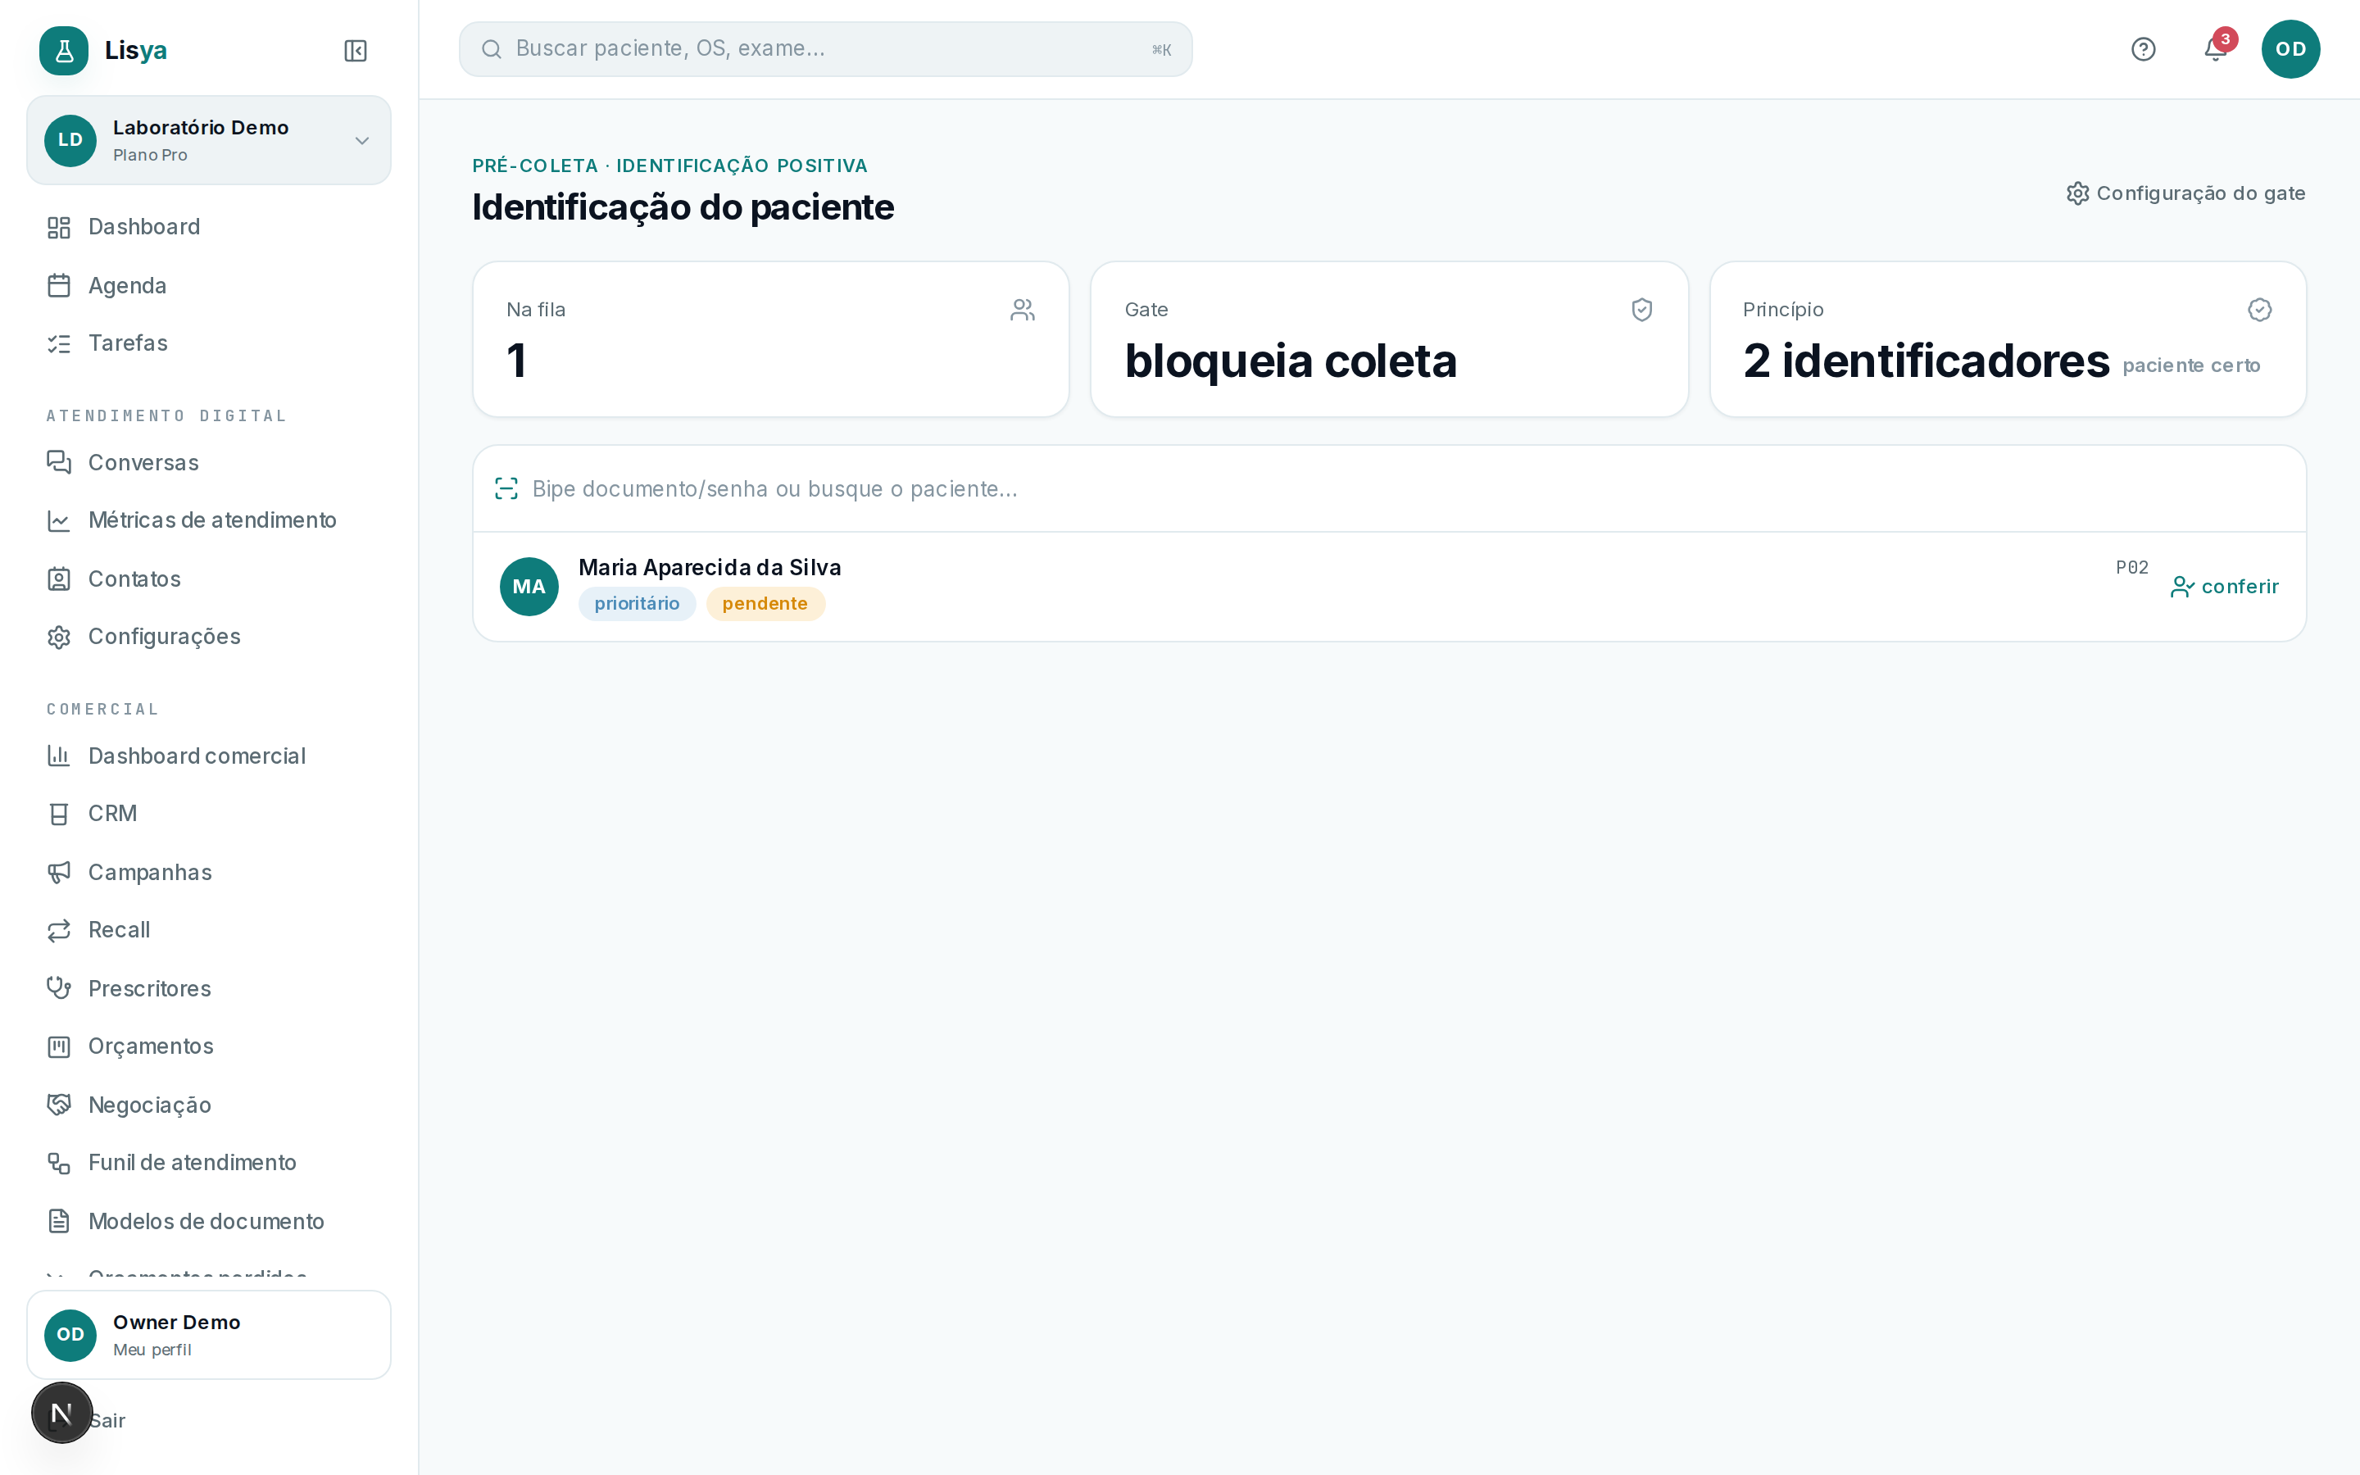
Task: Click the check badge icon on Princípio card
Action: pos(2259,311)
